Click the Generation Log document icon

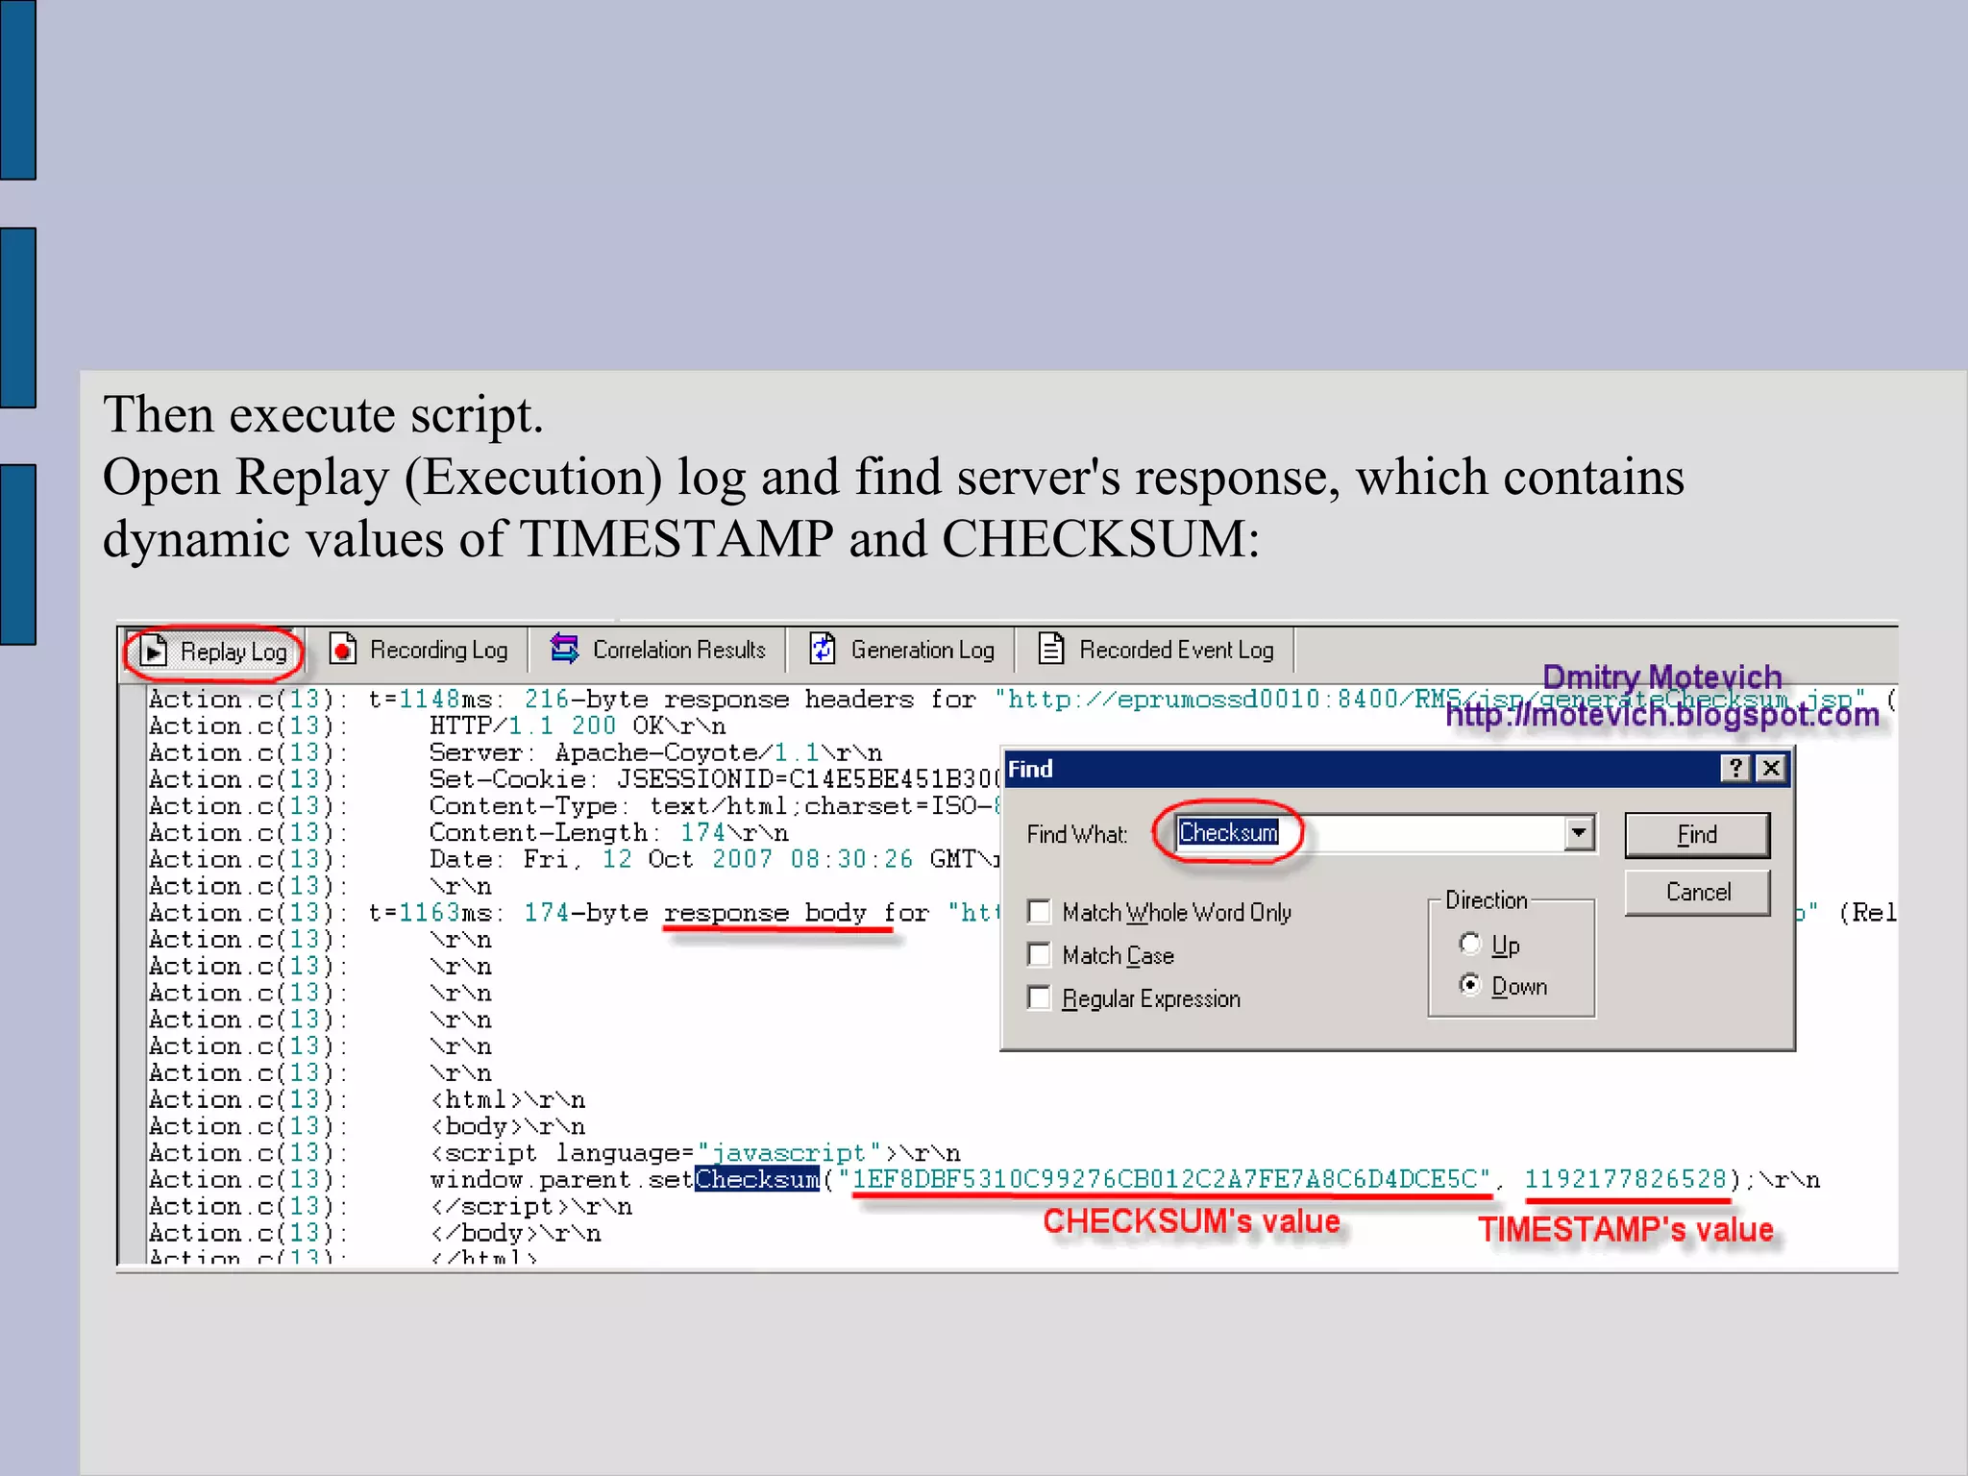(822, 650)
